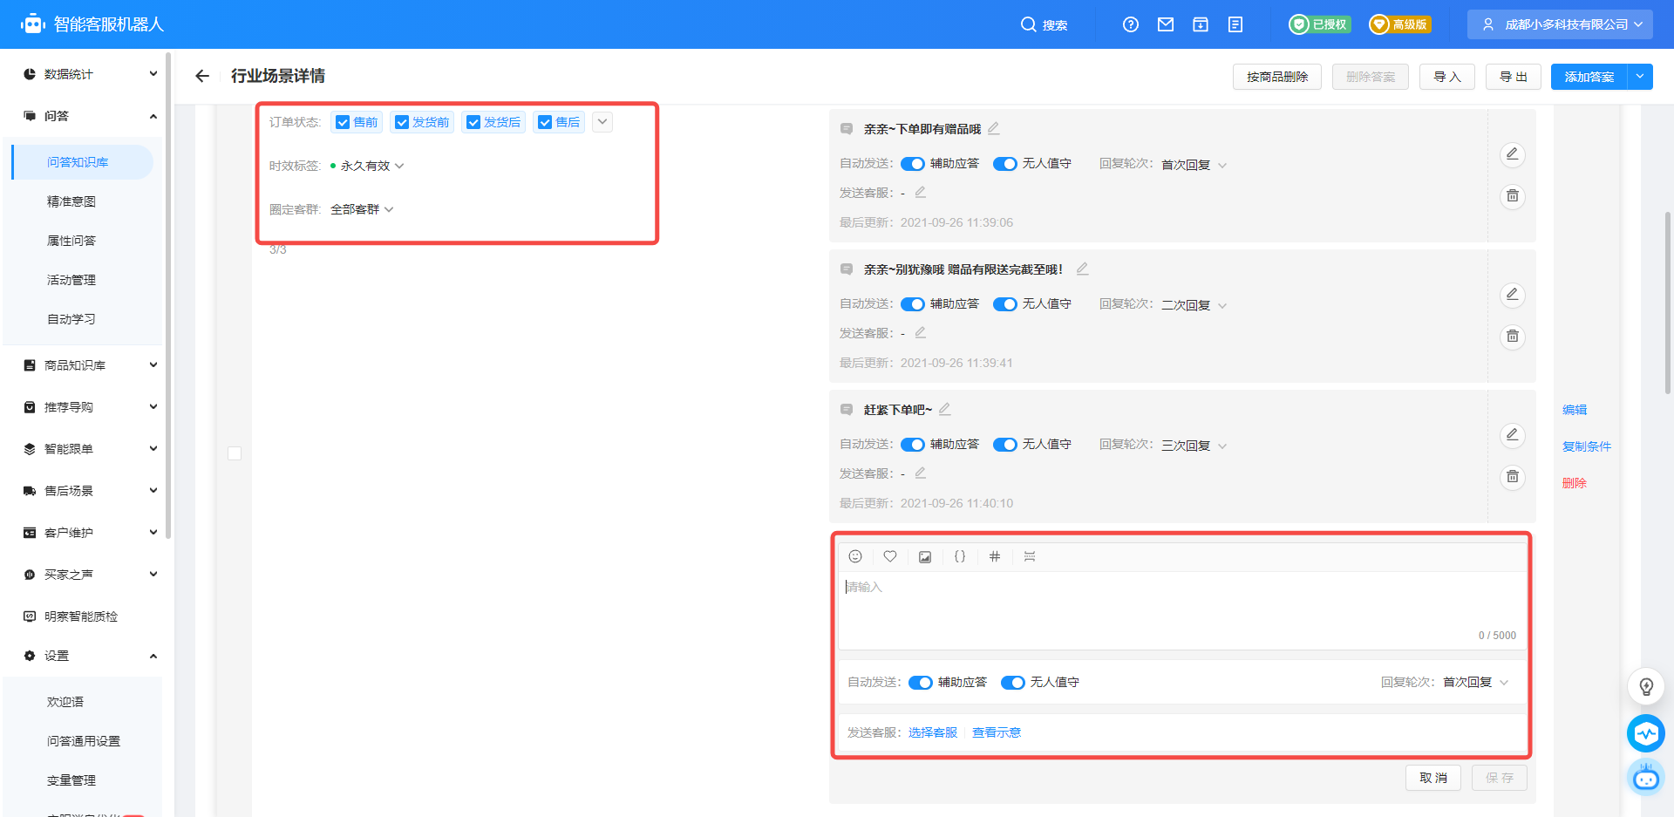Collapse the 问答 sidebar menu

tap(88, 116)
